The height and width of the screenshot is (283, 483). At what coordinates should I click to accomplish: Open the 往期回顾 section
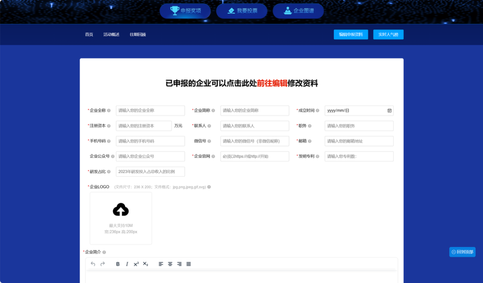point(139,34)
